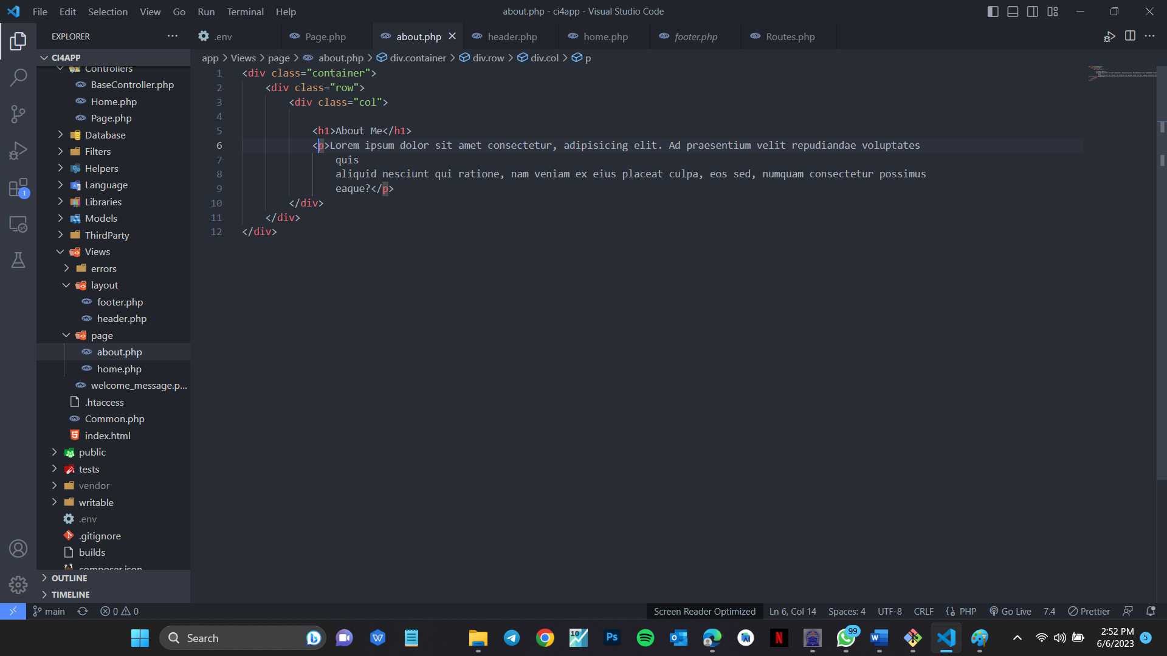Screen dimensions: 1167x656
Task: Open notifications via the bell icon
Action: coord(1151,611)
